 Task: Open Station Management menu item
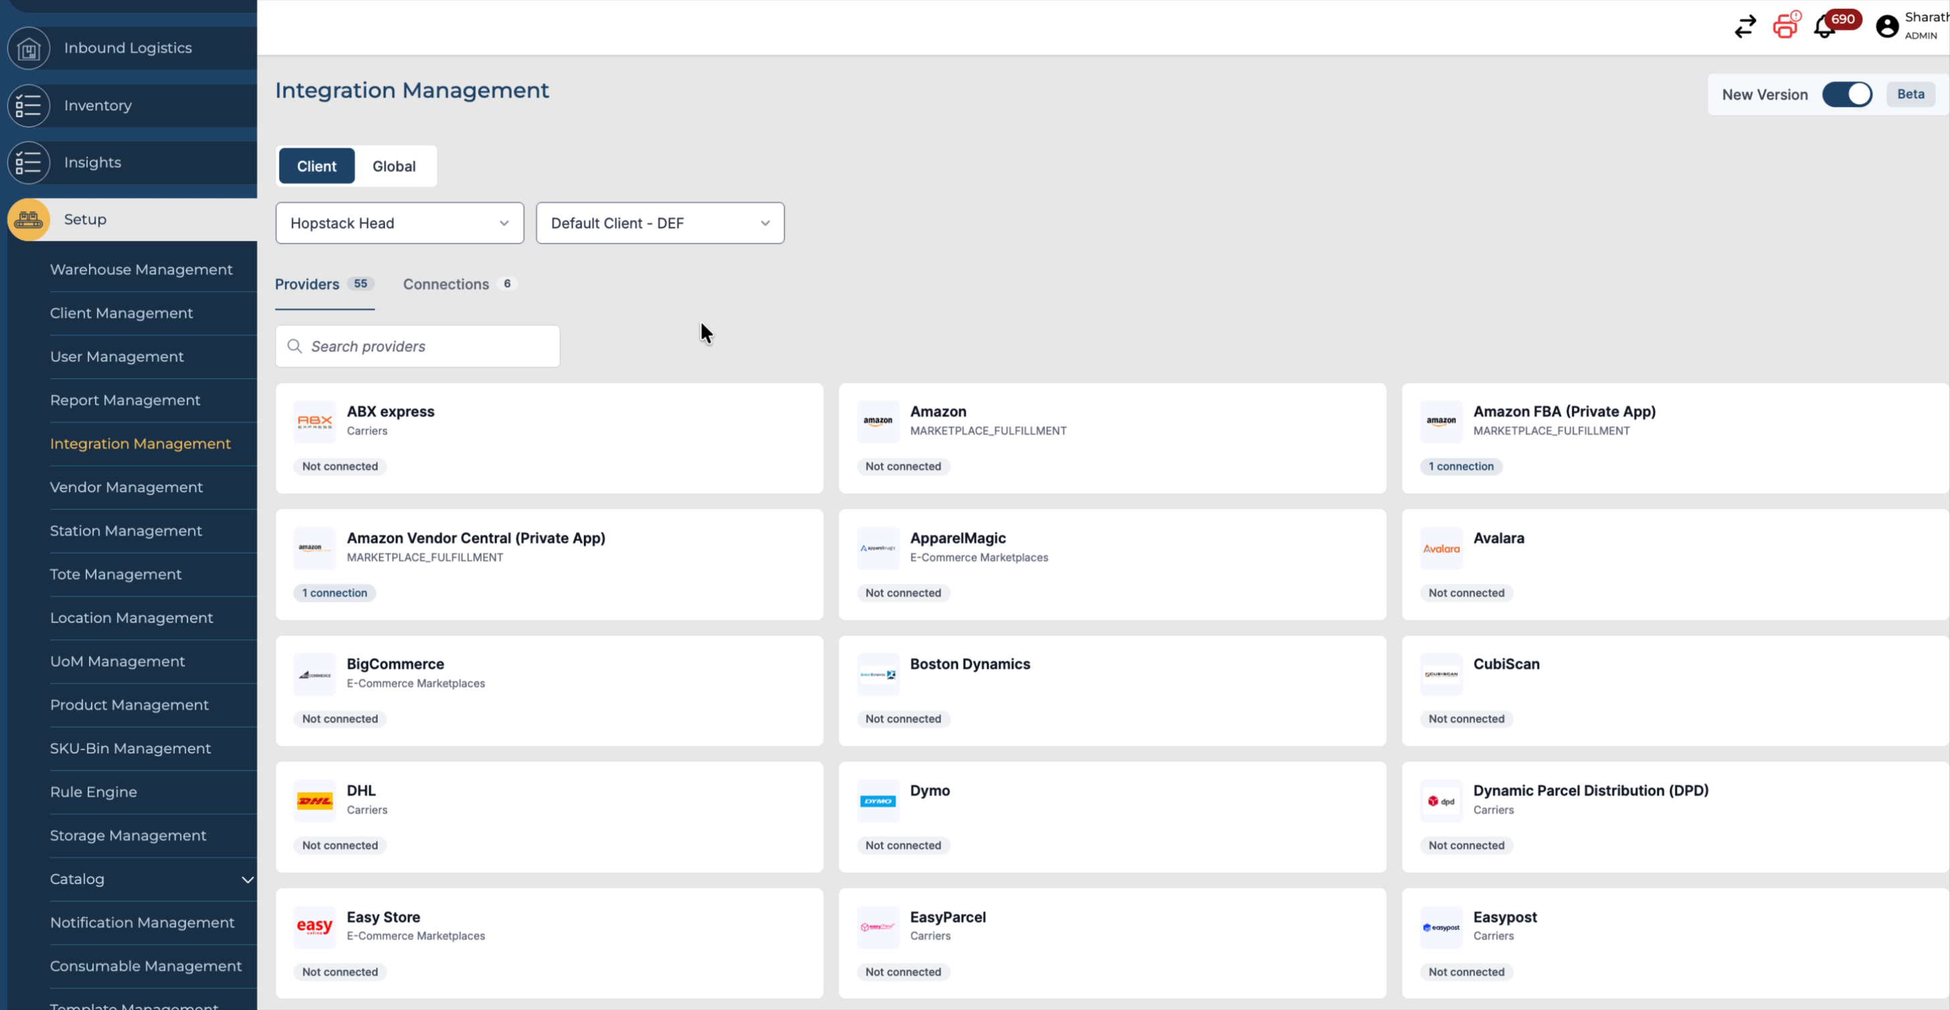(126, 530)
